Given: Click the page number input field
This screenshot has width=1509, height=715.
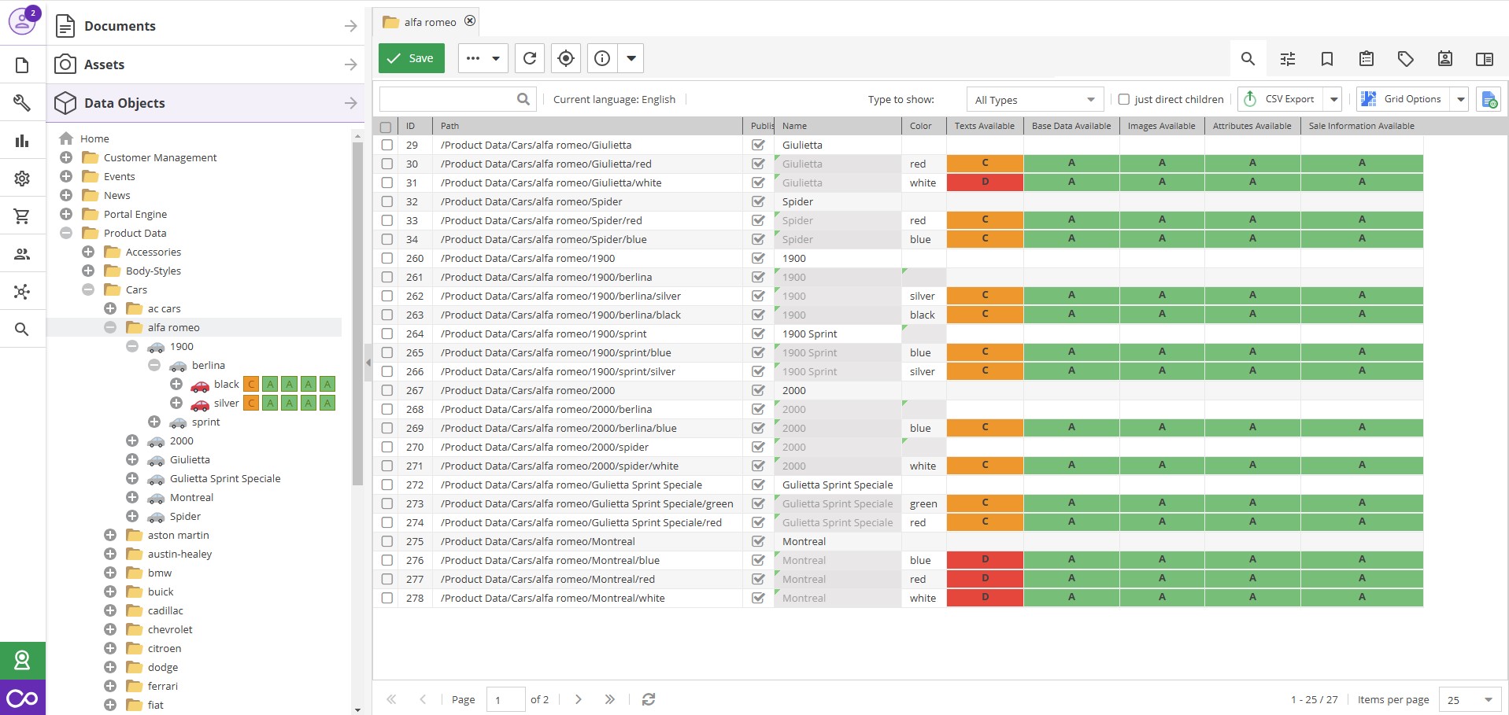Looking at the screenshot, I should (505, 699).
